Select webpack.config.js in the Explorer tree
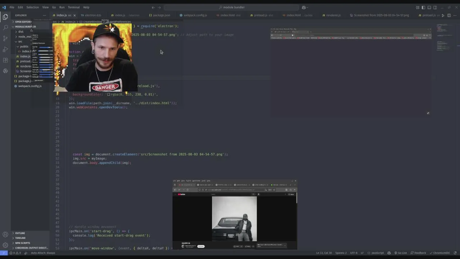The image size is (460, 259). [x=30, y=86]
